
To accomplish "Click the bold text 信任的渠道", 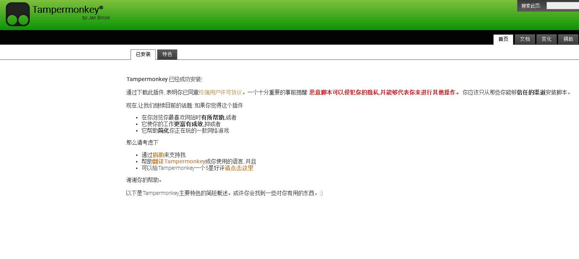I will (531, 93).
